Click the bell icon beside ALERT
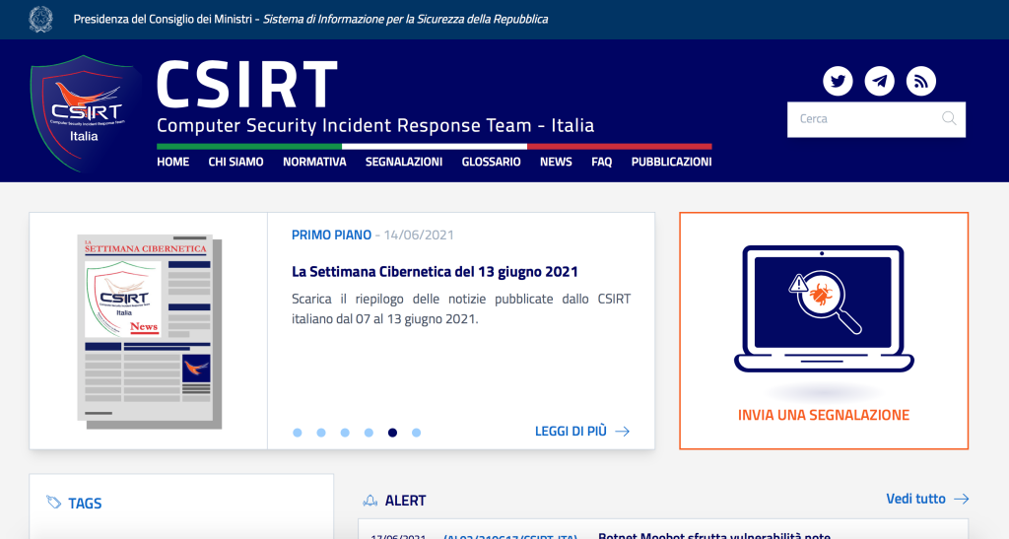 [370, 501]
